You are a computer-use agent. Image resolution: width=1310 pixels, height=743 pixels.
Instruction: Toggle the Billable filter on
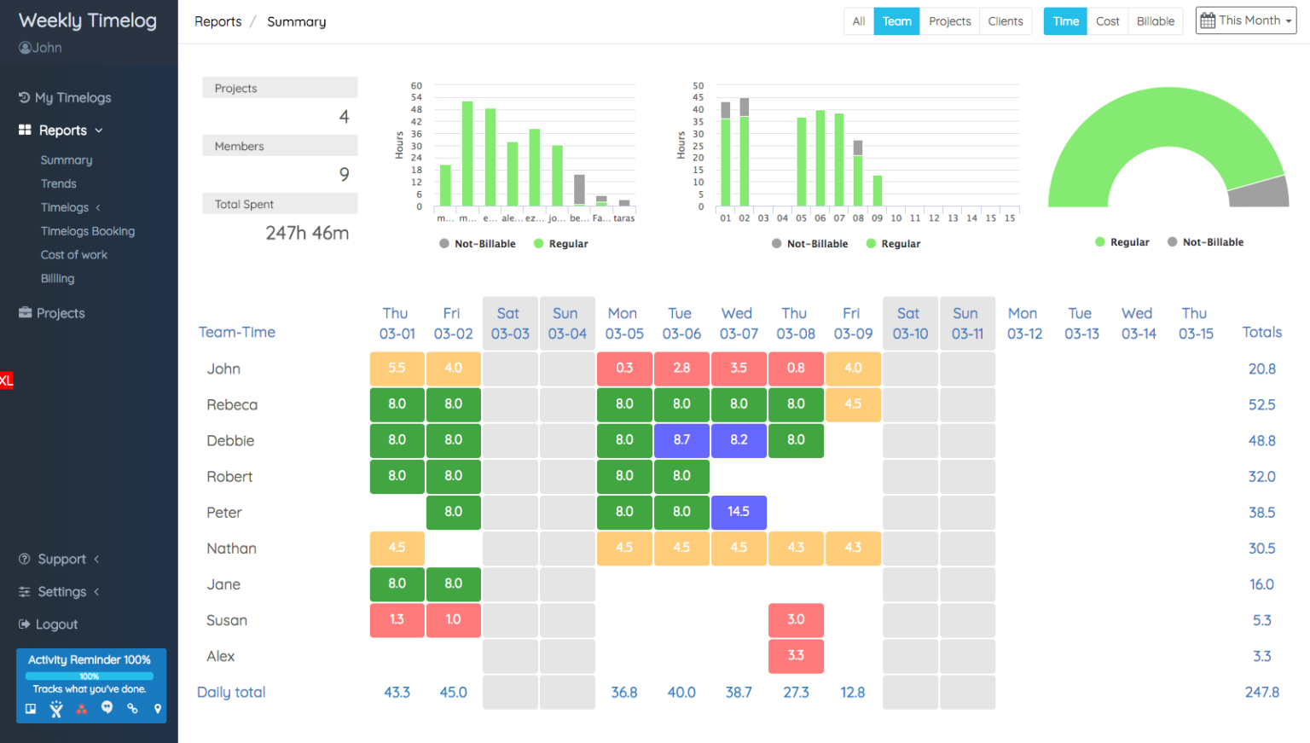(x=1156, y=20)
